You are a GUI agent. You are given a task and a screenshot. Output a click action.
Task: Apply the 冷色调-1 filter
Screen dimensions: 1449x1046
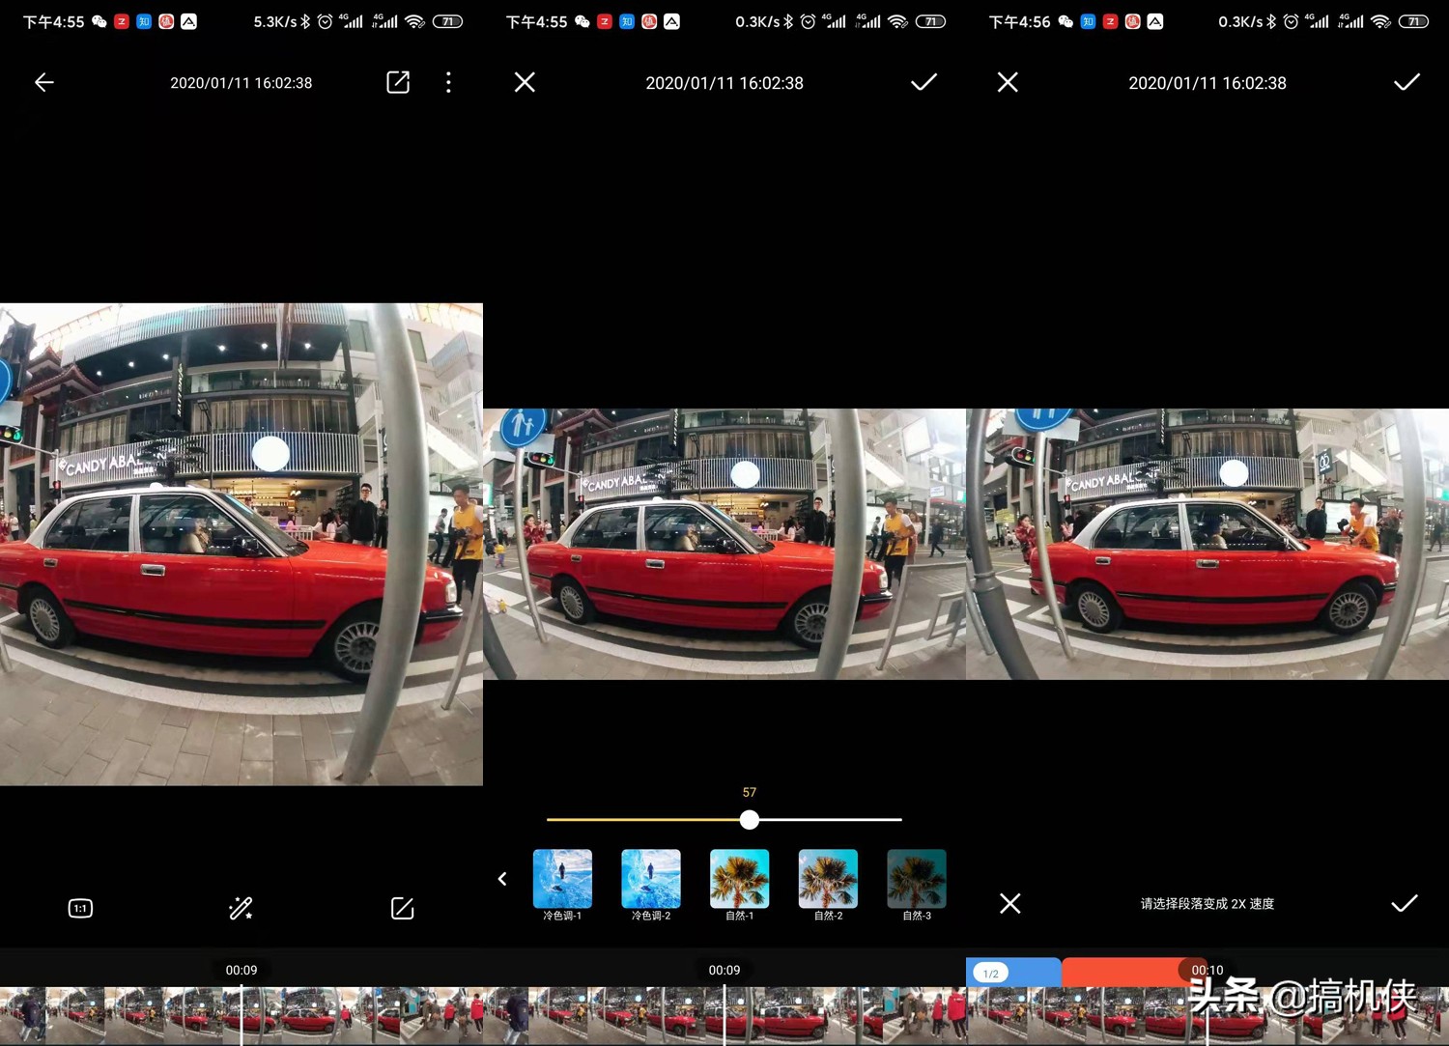pyautogui.click(x=562, y=877)
